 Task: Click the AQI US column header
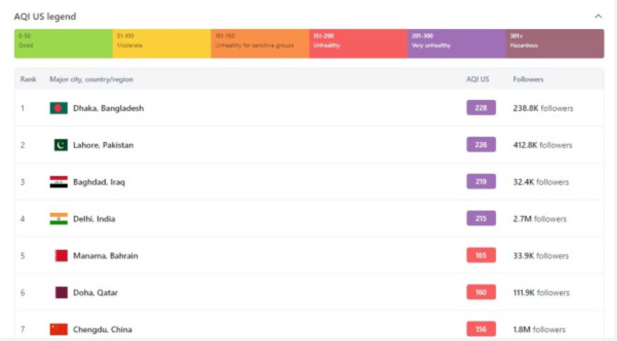point(477,79)
